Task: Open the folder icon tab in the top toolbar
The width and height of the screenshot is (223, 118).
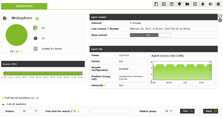Action: pos(187,4)
